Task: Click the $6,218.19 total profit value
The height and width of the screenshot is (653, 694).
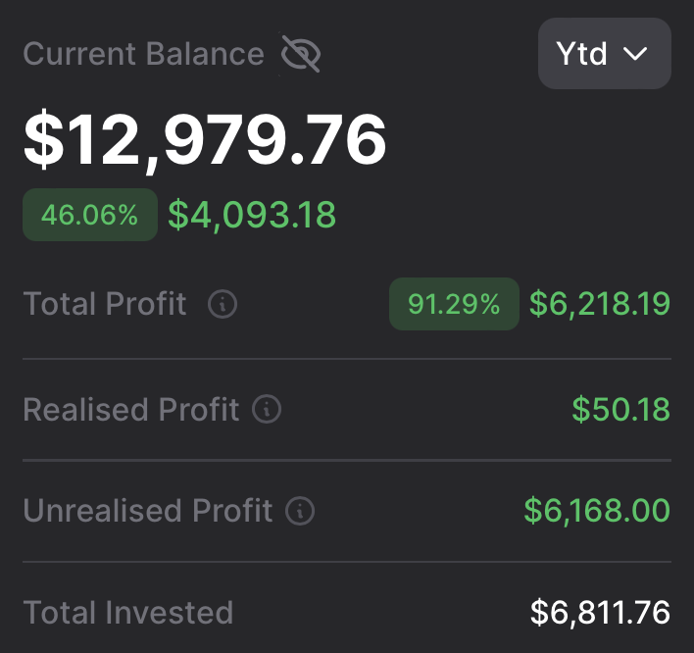Action: 600,305
